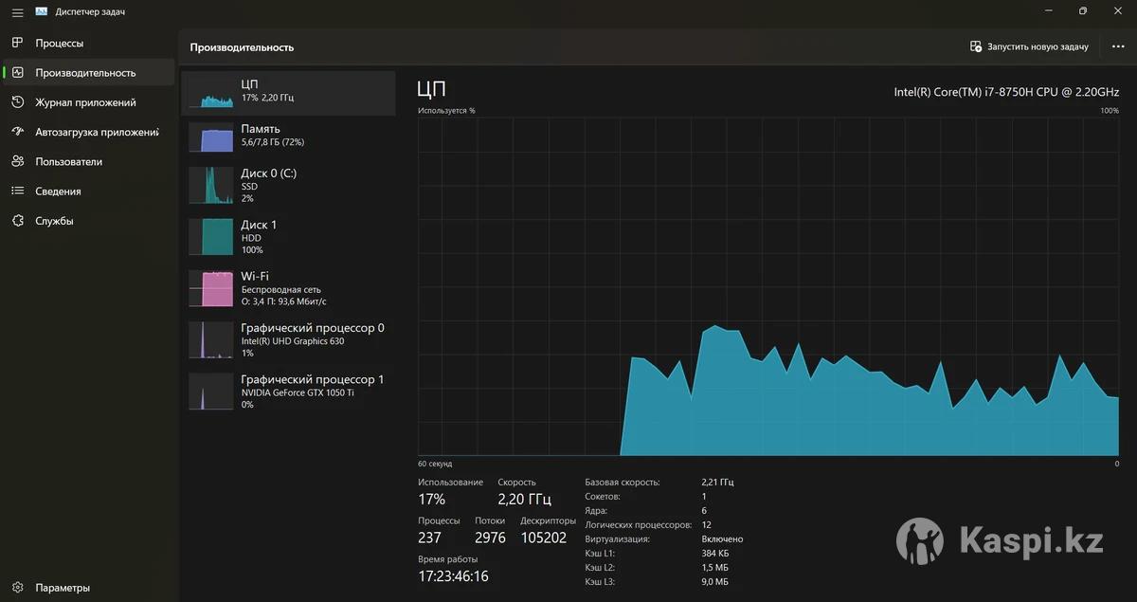Click the Базовая скорость 2,21 ГГц value
Viewport: 1137px width, 602px height.
click(x=717, y=483)
